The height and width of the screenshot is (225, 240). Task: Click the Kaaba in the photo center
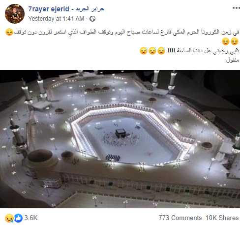pos(120,133)
